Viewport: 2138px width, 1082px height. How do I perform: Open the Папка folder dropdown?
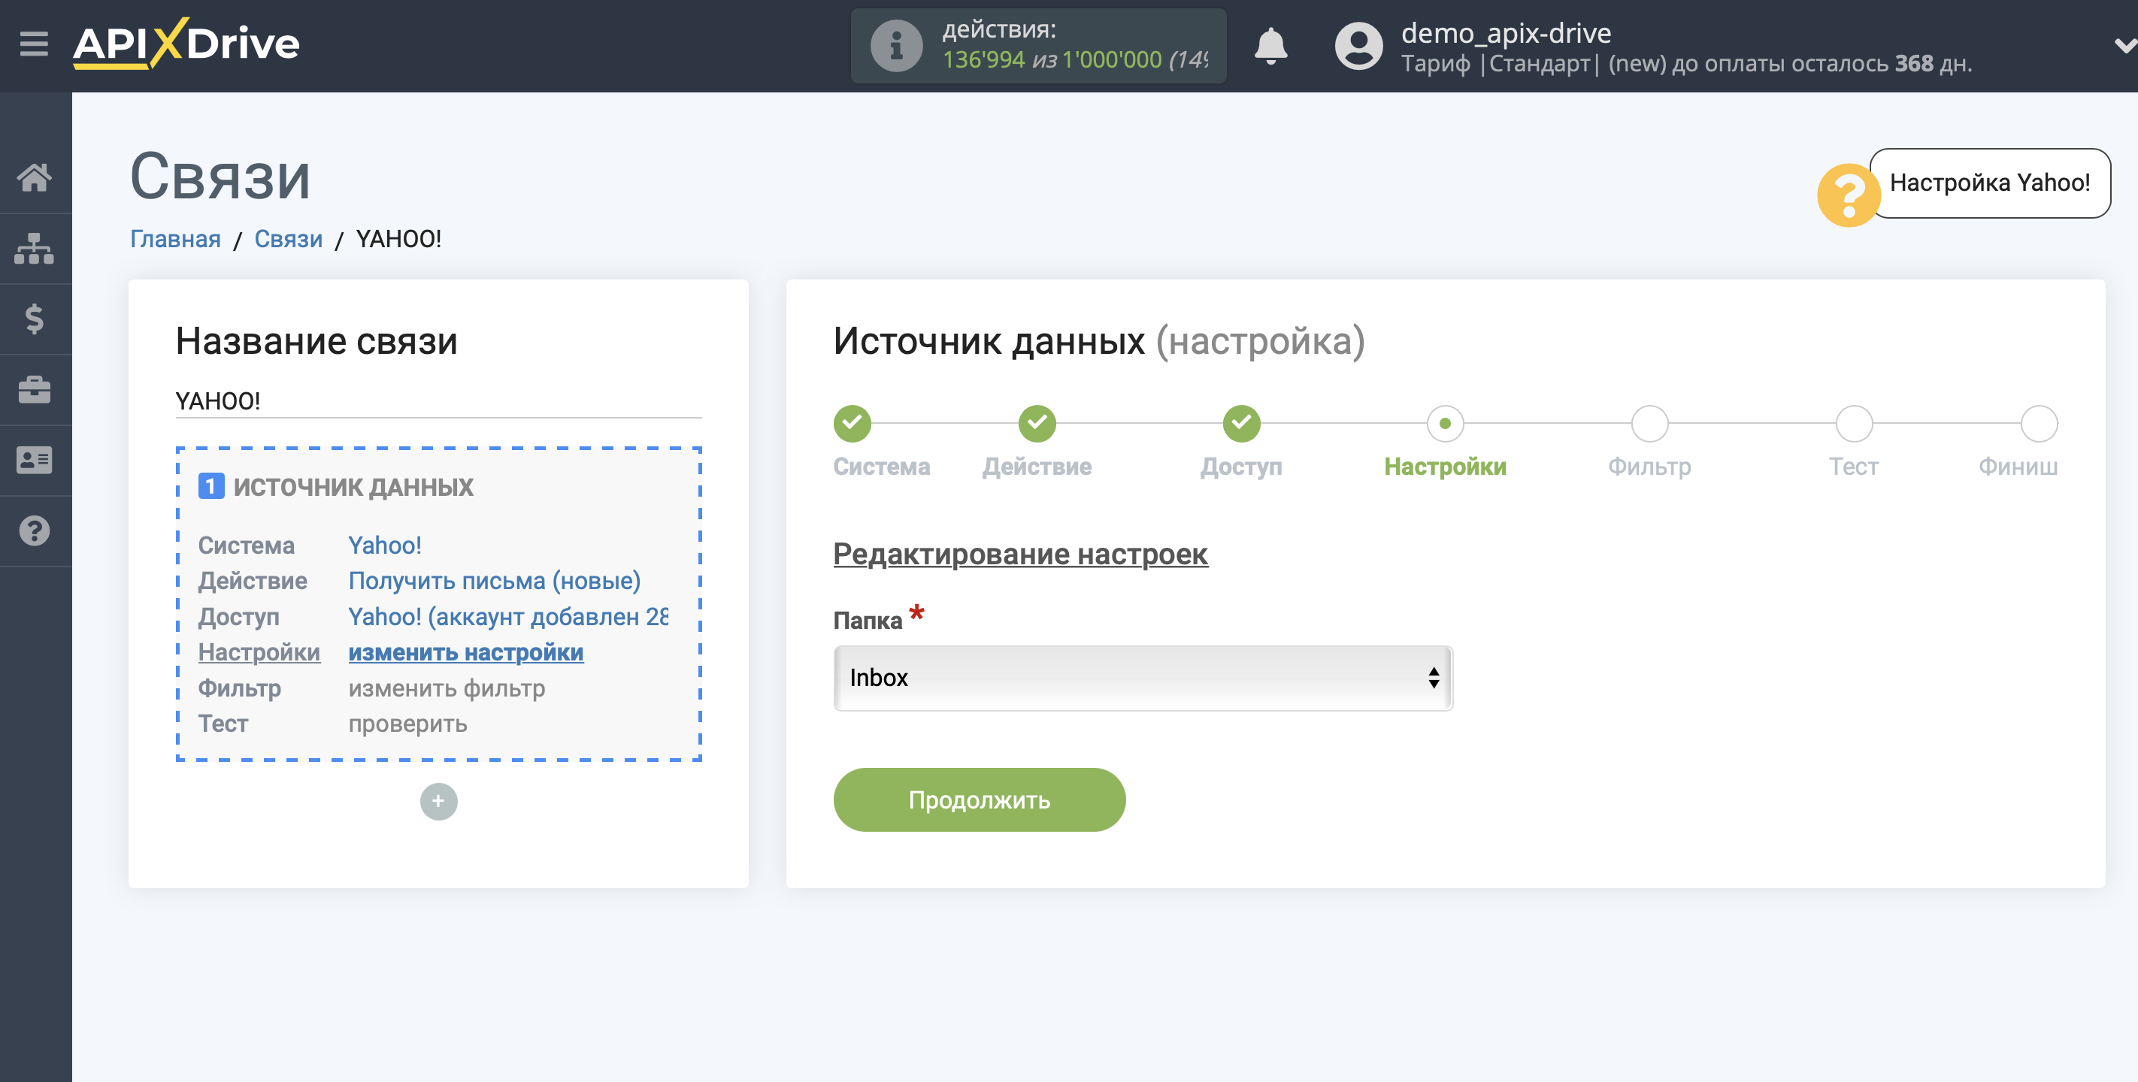pos(1142,678)
